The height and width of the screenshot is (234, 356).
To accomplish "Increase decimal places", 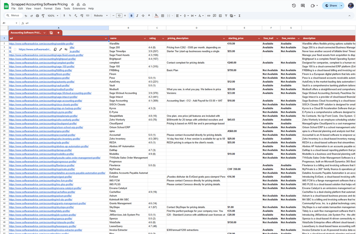I will point(81,15).
